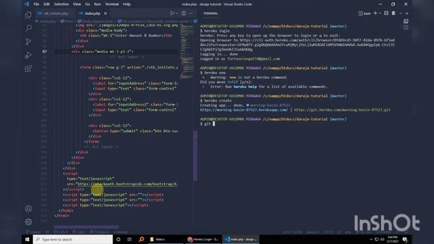This screenshot has height=244, width=434.
Task: Open launch profile dropdown beside plus
Action: (380, 14)
